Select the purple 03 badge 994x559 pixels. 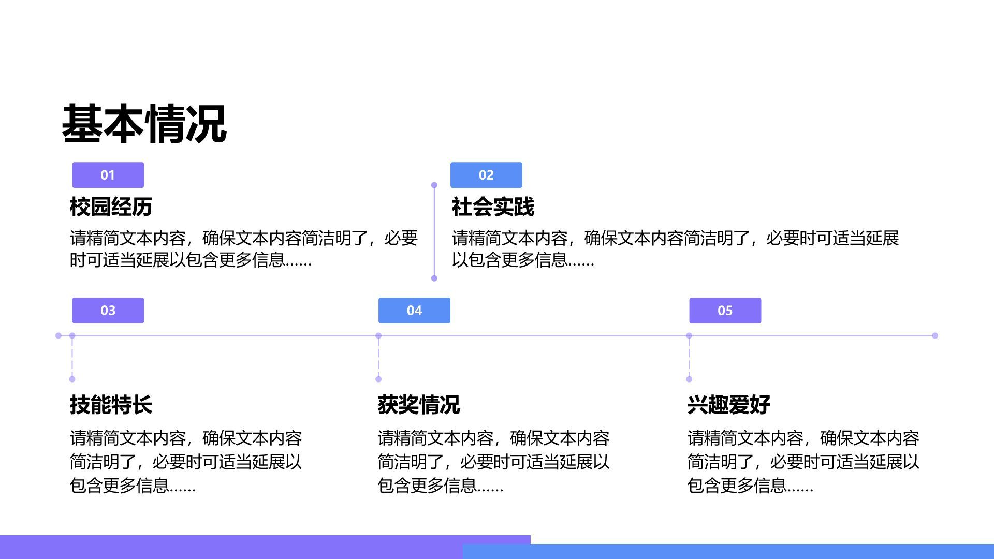click(108, 311)
